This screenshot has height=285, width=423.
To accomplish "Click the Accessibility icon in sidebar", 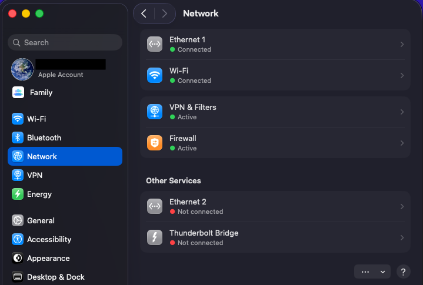I will (x=18, y=239).
